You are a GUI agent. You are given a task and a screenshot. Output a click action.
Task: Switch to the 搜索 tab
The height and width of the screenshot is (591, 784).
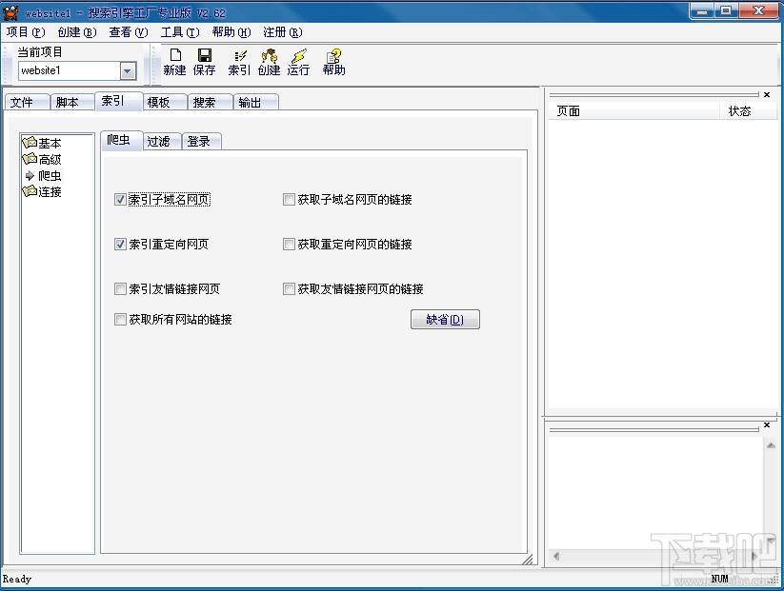click(x=210, y=103)
